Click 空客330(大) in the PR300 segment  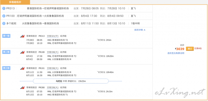(53, 88)
